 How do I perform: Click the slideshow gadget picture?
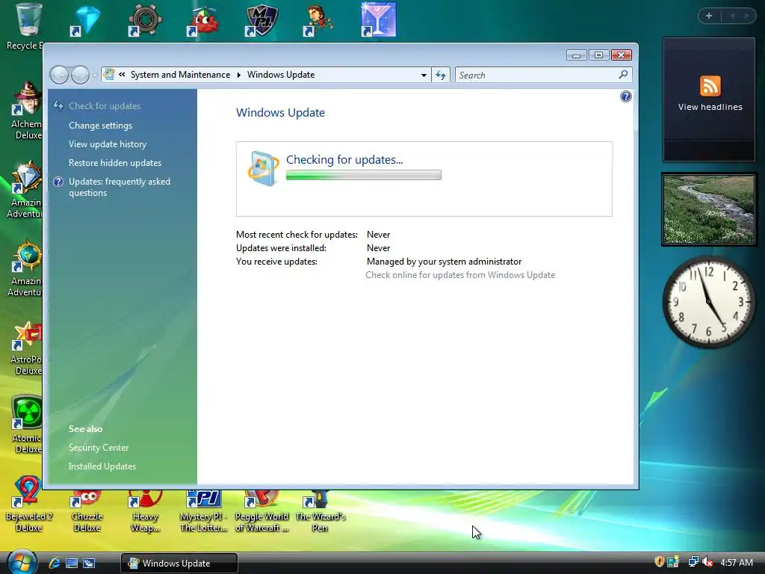pyautogui.click(x=709, y=209)
